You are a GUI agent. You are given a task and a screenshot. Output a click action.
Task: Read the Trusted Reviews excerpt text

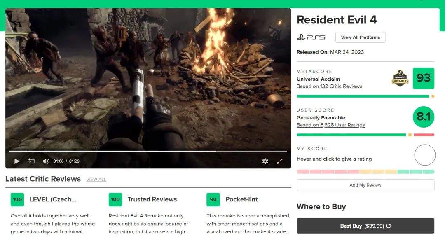point(149,224)
